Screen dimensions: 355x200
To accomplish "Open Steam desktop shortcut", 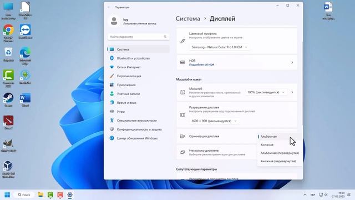I will point(8,99).
